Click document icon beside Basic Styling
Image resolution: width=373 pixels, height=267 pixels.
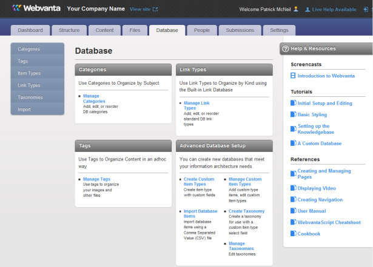(x=294, y=114)
